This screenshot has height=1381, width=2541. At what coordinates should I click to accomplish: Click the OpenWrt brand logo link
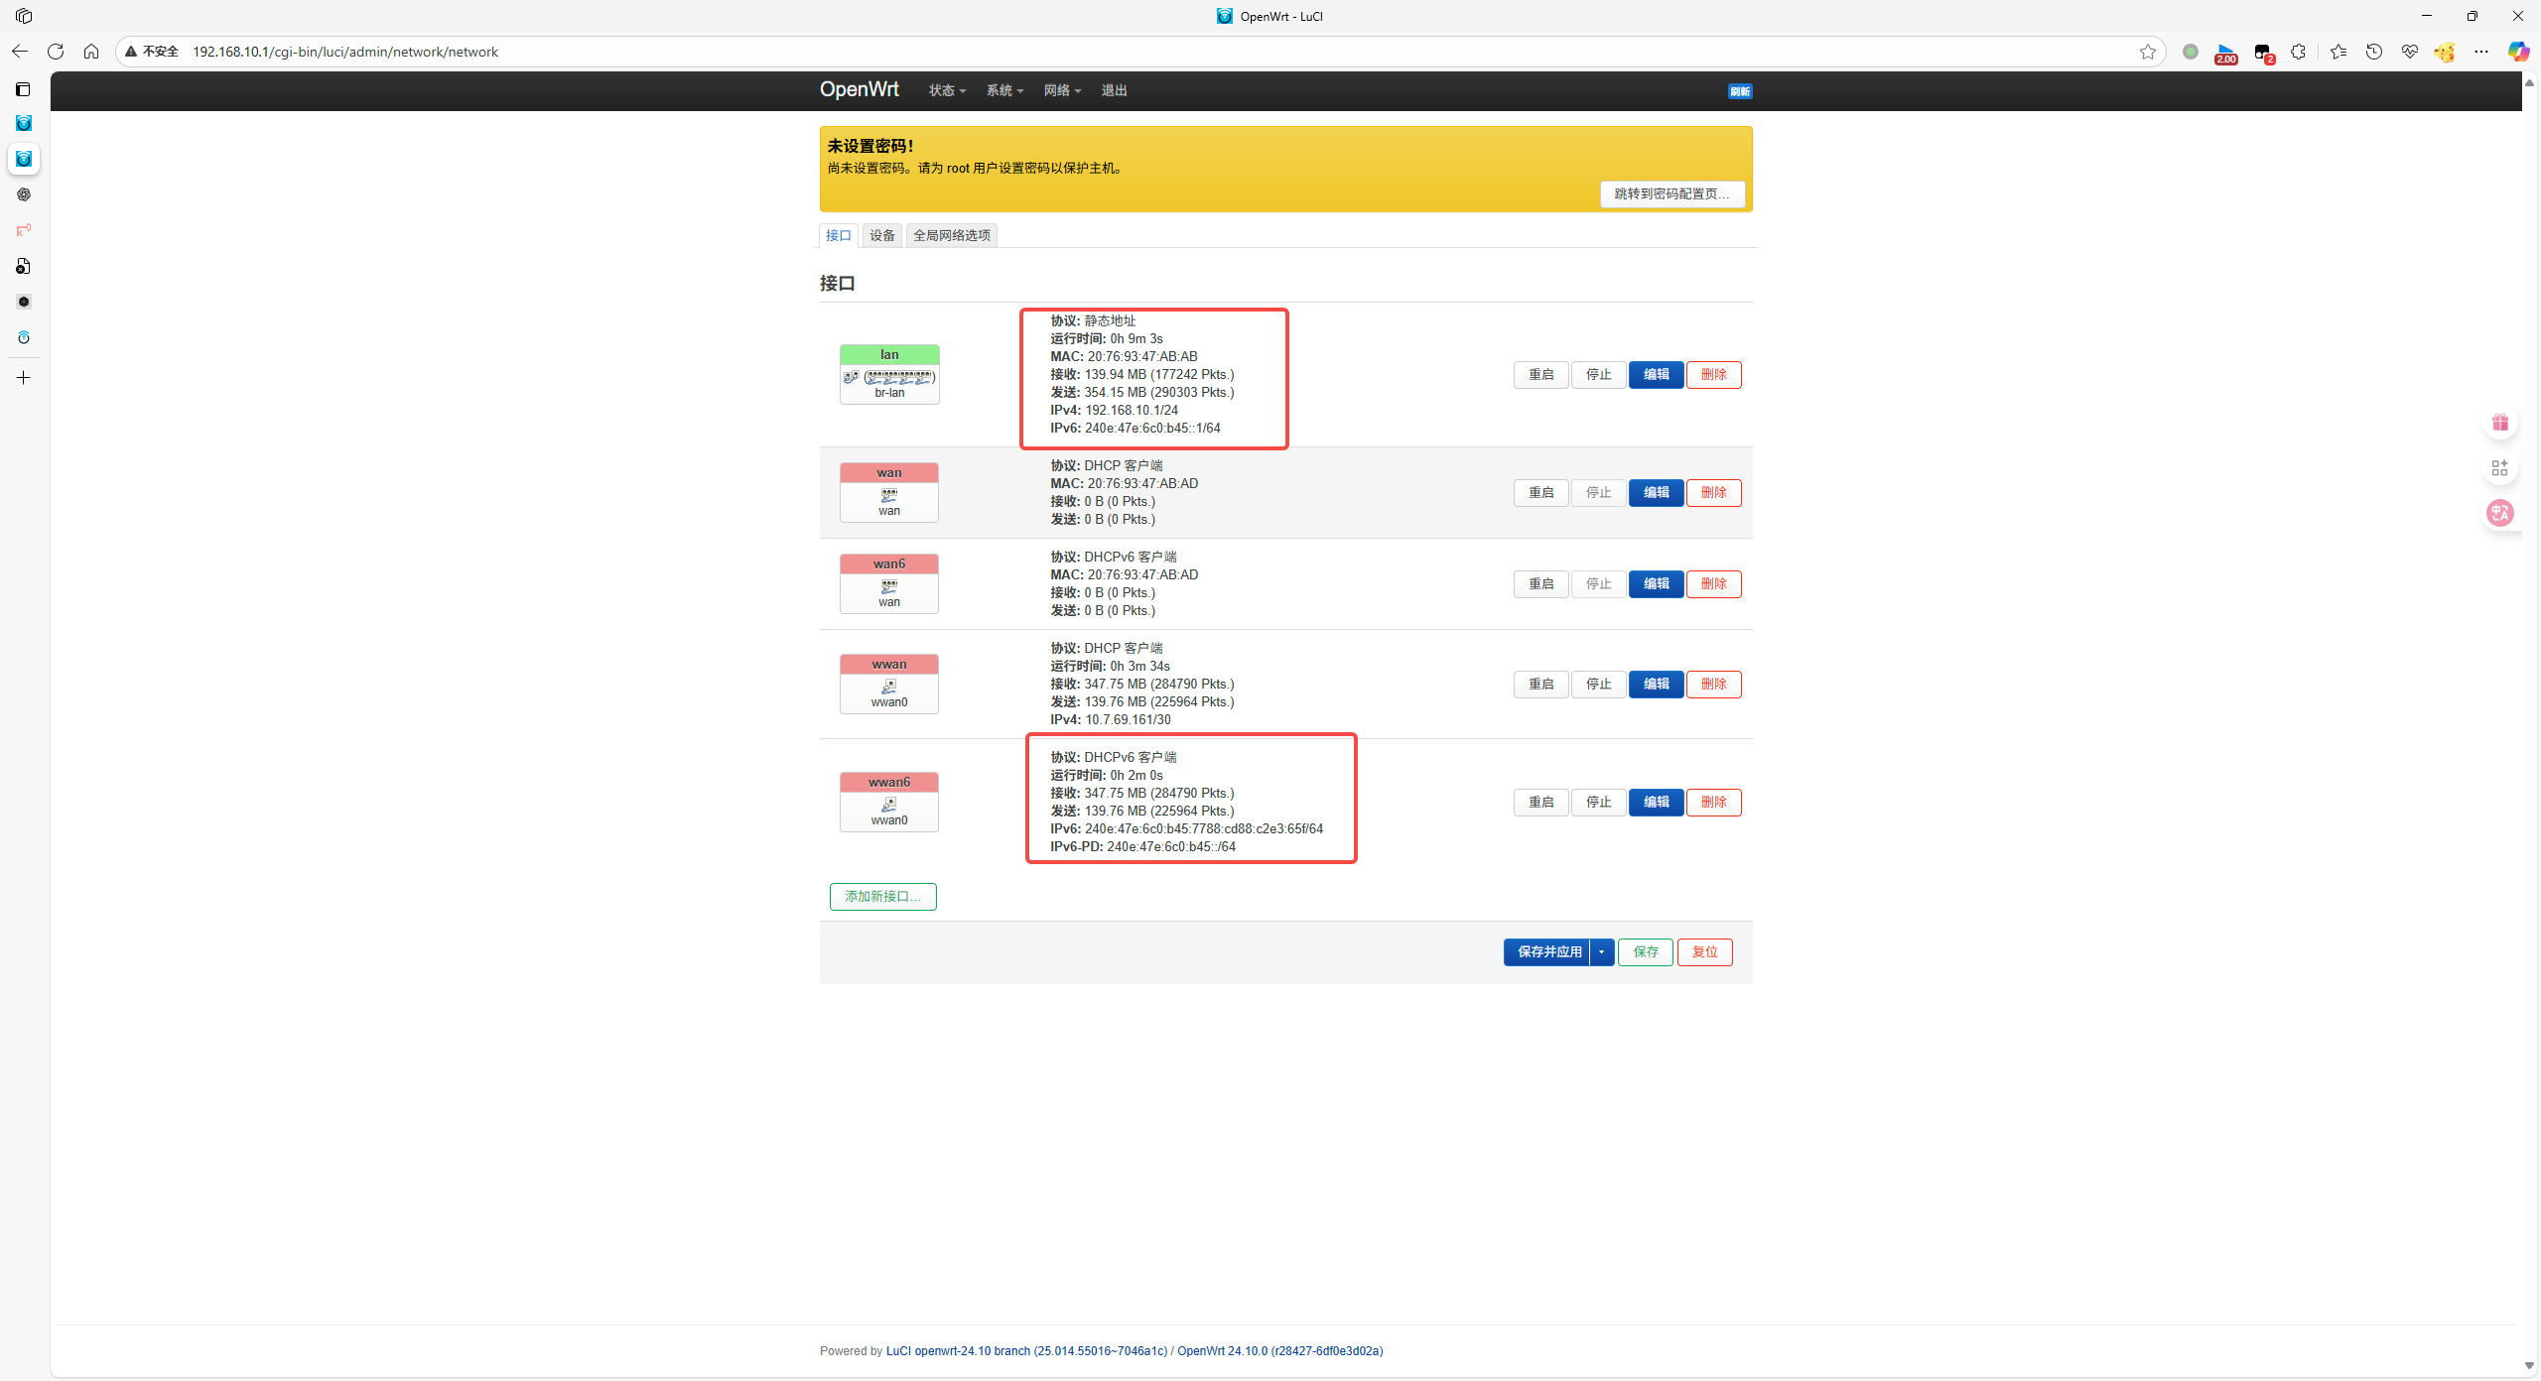pos(859,89)
